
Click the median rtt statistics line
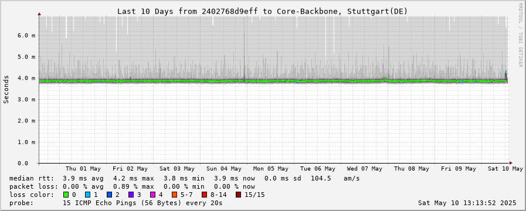click(185, 178)
